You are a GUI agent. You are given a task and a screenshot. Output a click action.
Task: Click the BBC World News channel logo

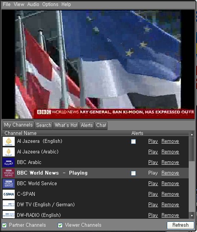tap(9, 173)
